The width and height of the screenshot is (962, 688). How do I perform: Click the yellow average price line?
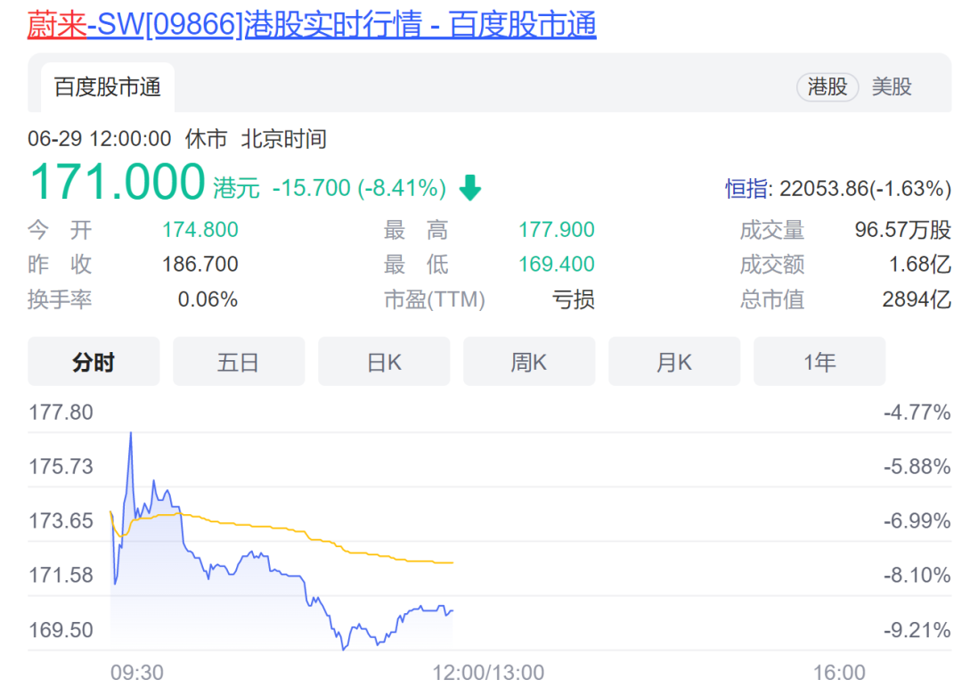tap(267, 526)
